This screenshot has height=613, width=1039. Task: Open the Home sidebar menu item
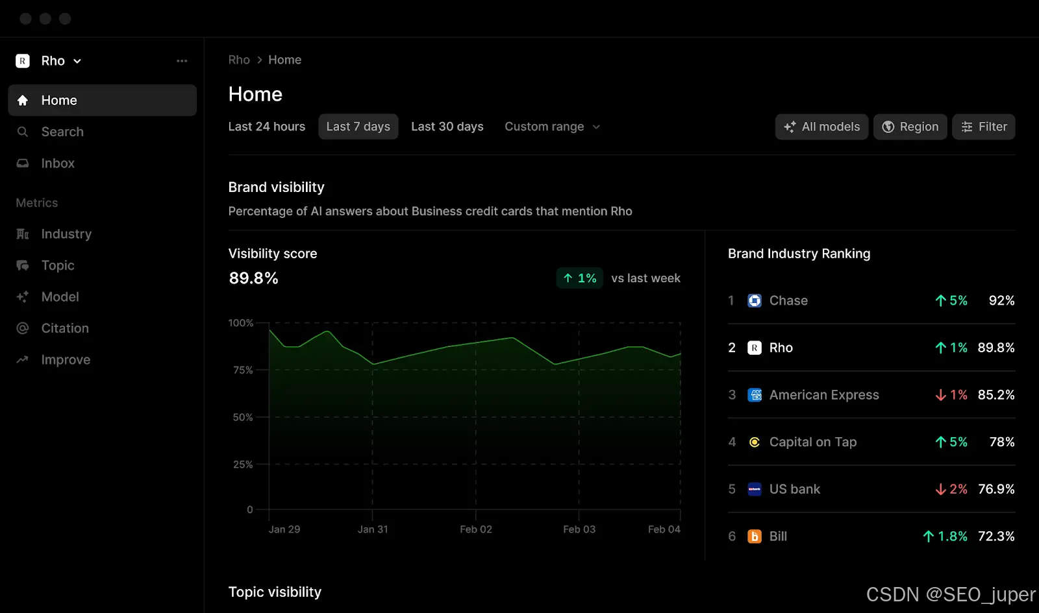(x=102, y=101)
